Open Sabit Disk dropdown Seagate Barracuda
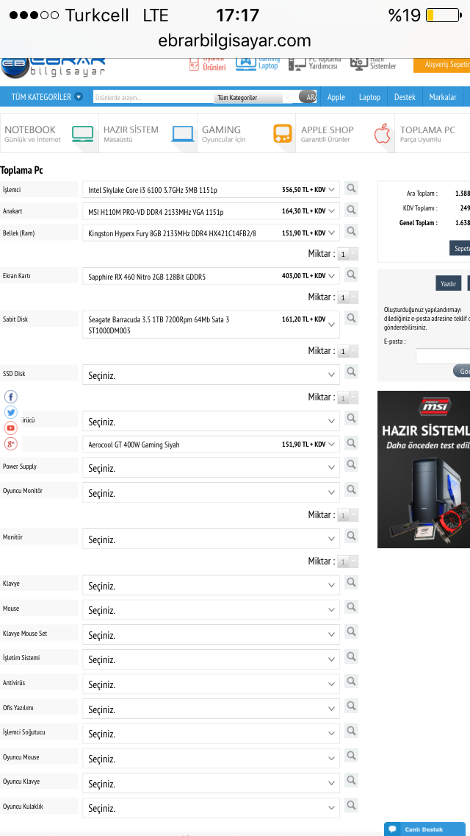The image size is (470, 836). coord(211,324)
